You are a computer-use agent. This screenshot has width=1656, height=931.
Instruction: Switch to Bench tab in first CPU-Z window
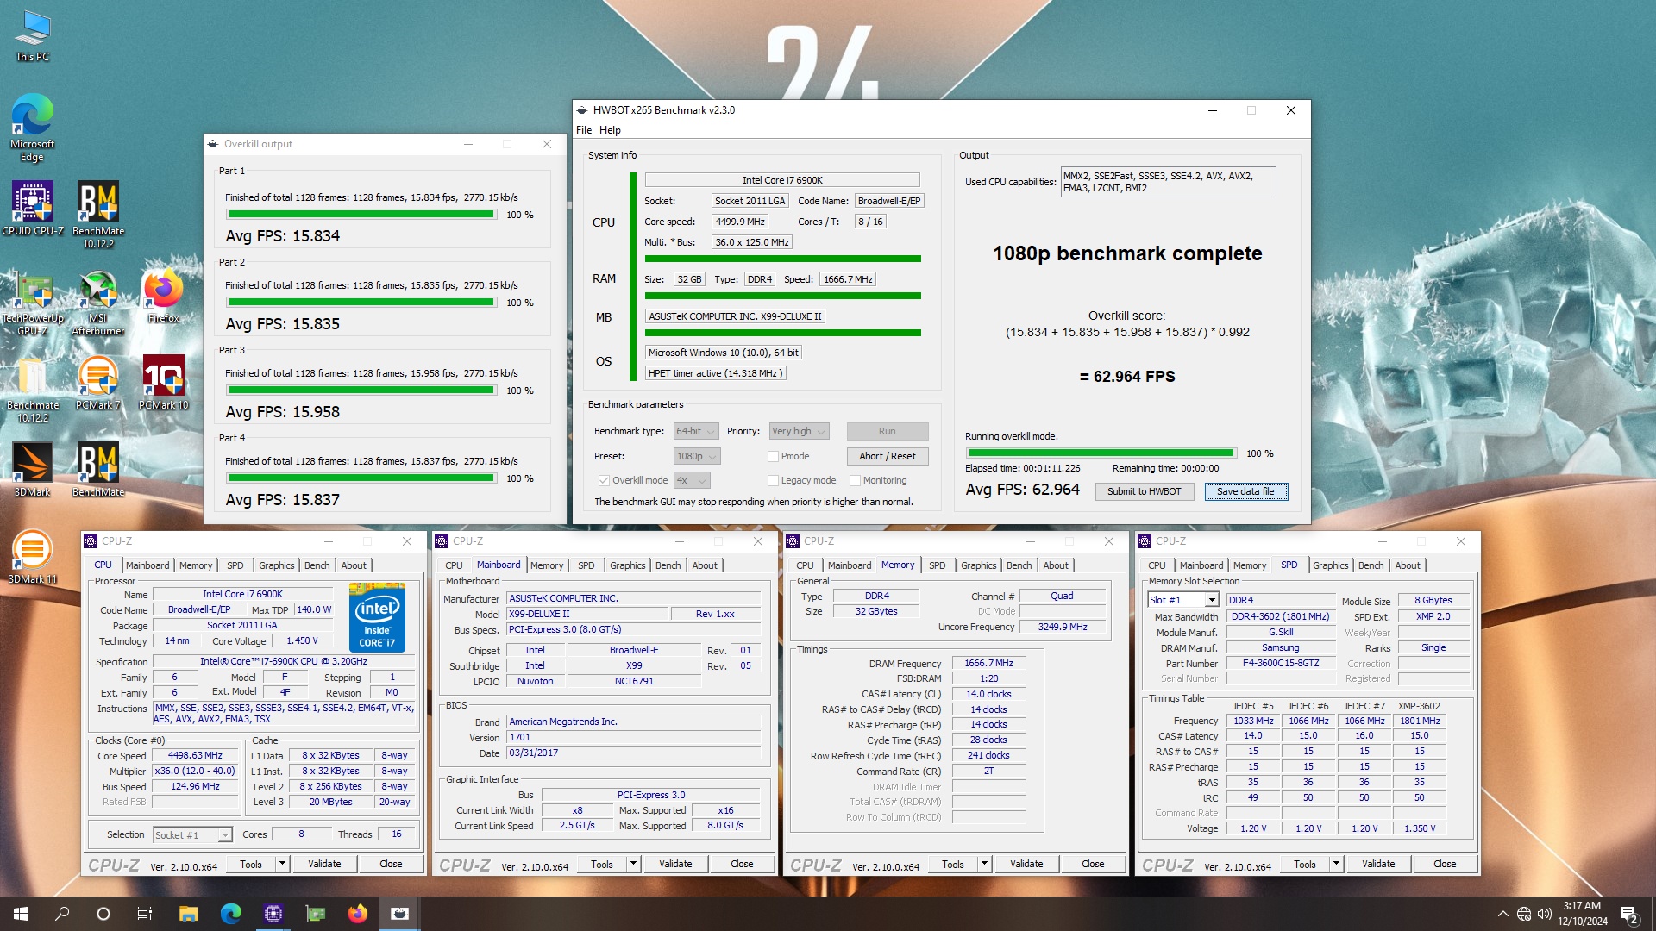point(317,565)
